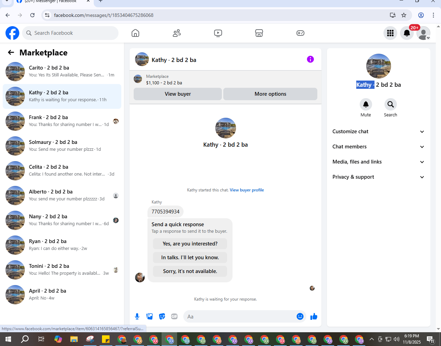Viewport: 441px width, 346px height.
Task: View site information icon in address bar
Action: tap(48, 15)
